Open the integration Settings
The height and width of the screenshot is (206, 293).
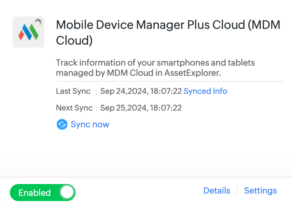[x=260, y=191]
